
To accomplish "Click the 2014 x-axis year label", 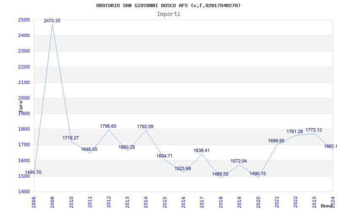I will (146, 202).
